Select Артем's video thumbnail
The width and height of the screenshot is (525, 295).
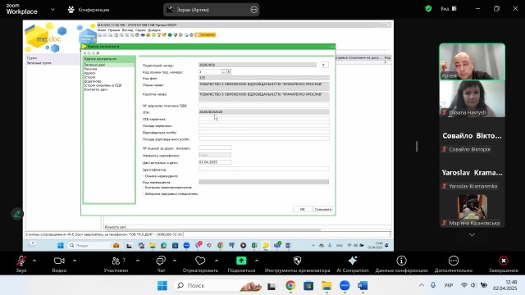[x=472, y=62]
